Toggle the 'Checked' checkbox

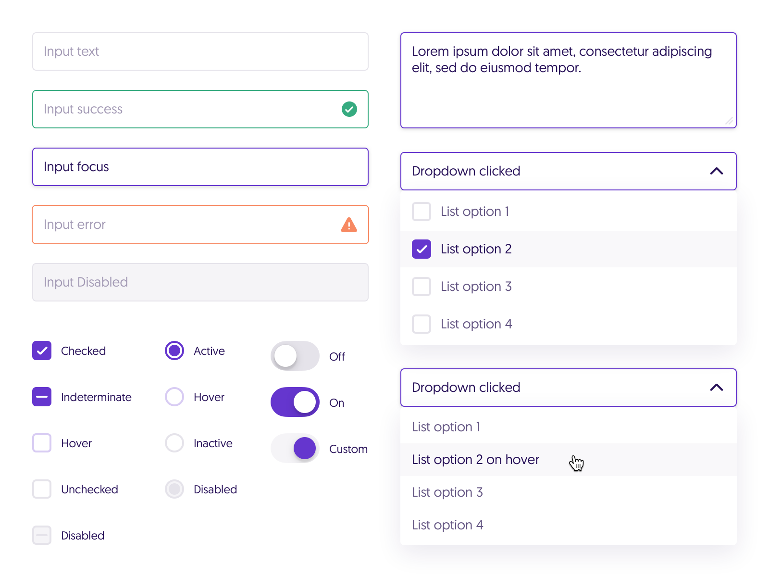(x=42, y=351)
